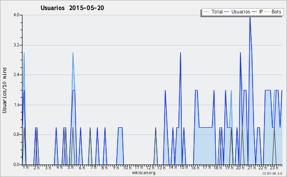Click the "11 h" x-axis label
287x177 pixels.
tap(139, 167)
